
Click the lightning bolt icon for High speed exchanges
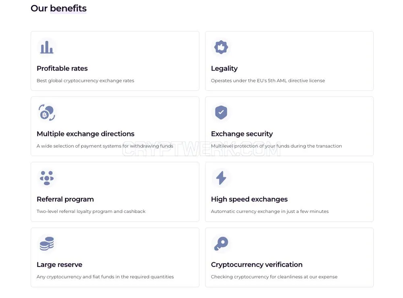pyautogui.click(x=221, y=178)
